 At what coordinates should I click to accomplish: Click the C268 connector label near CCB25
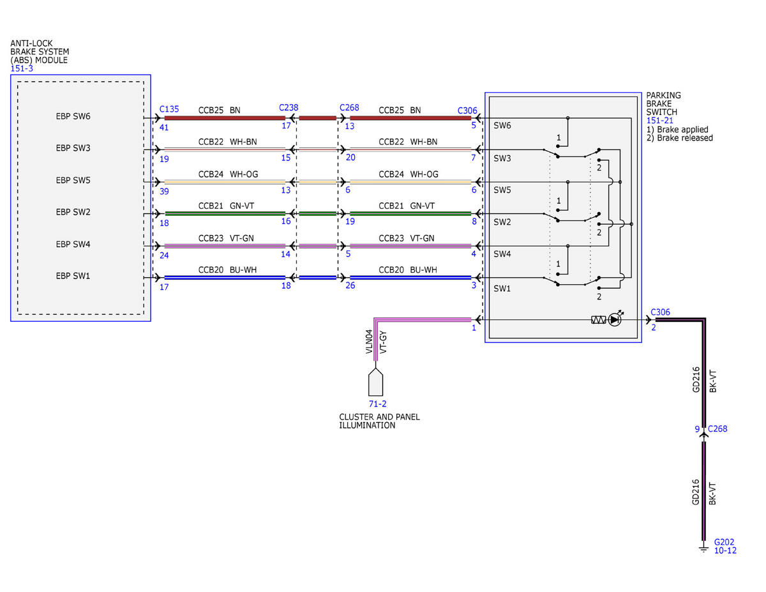pos(350,108)
